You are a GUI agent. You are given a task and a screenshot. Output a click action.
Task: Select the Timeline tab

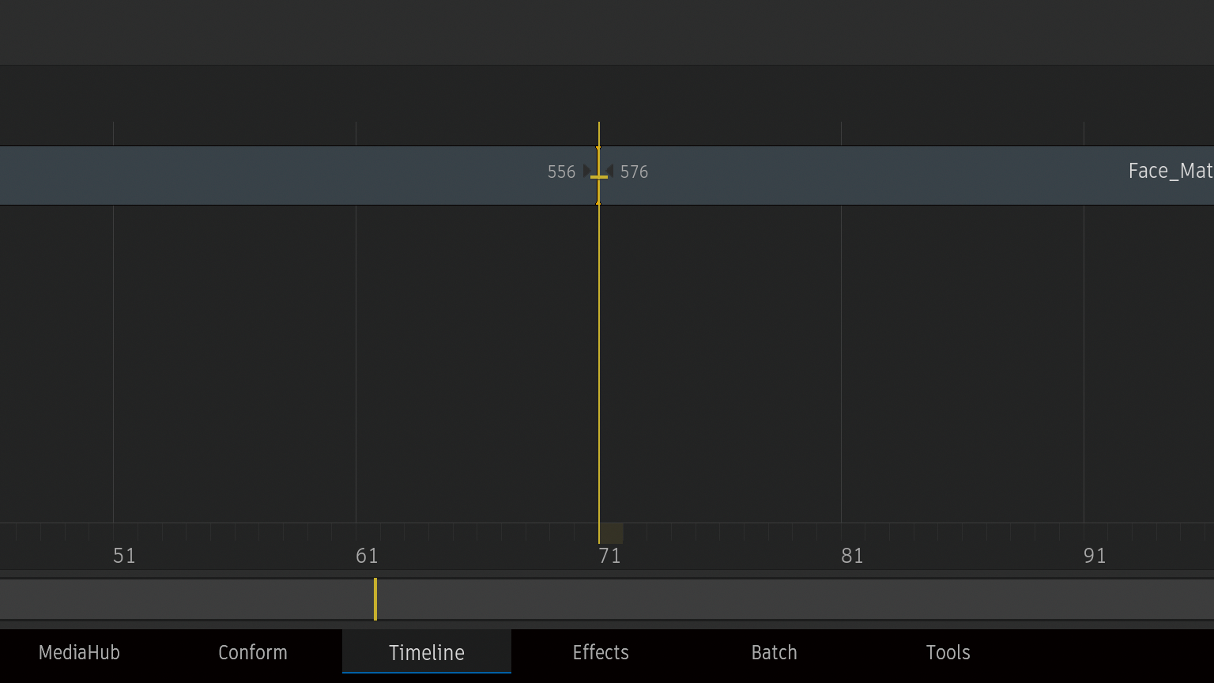[427, 652]
